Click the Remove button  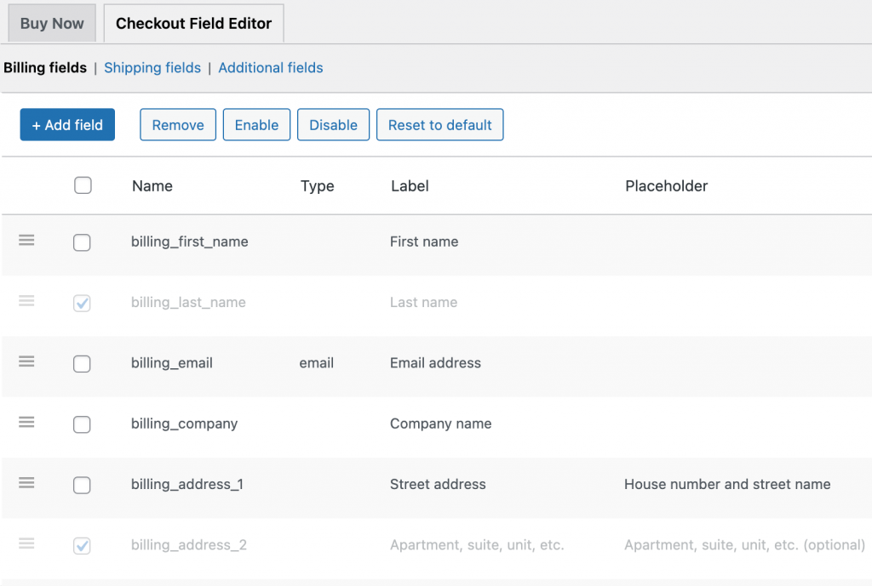point(177,124)
